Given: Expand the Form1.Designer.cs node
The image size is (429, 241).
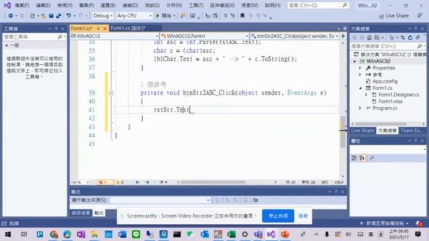Looking at the screenshot, I should click(x=367, y=94).
